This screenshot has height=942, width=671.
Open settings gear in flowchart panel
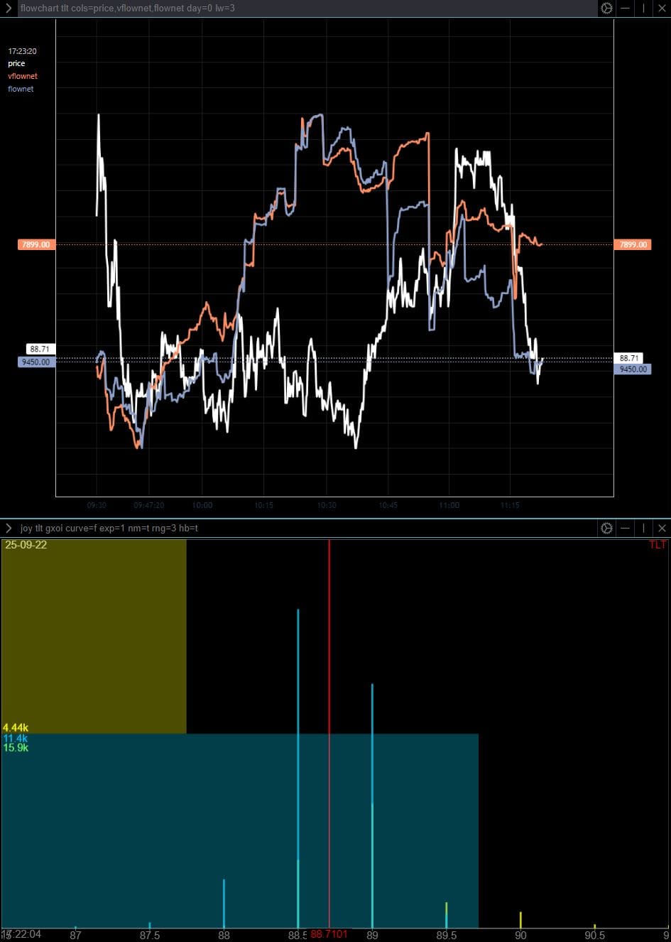(606, 9)
